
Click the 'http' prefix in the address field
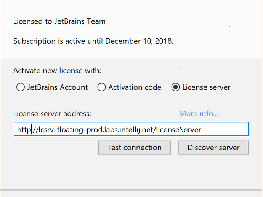[x=24, y=130]
